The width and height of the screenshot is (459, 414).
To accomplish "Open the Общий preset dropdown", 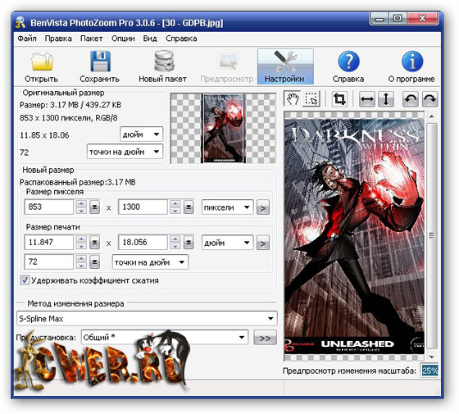I will click(x=165, y=337).
